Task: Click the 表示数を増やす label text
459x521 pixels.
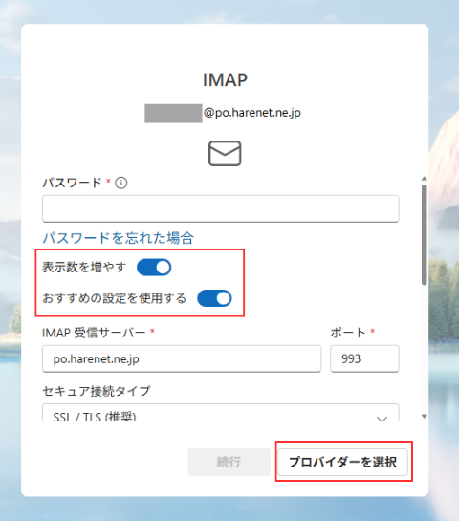Action: click(84, 267)
